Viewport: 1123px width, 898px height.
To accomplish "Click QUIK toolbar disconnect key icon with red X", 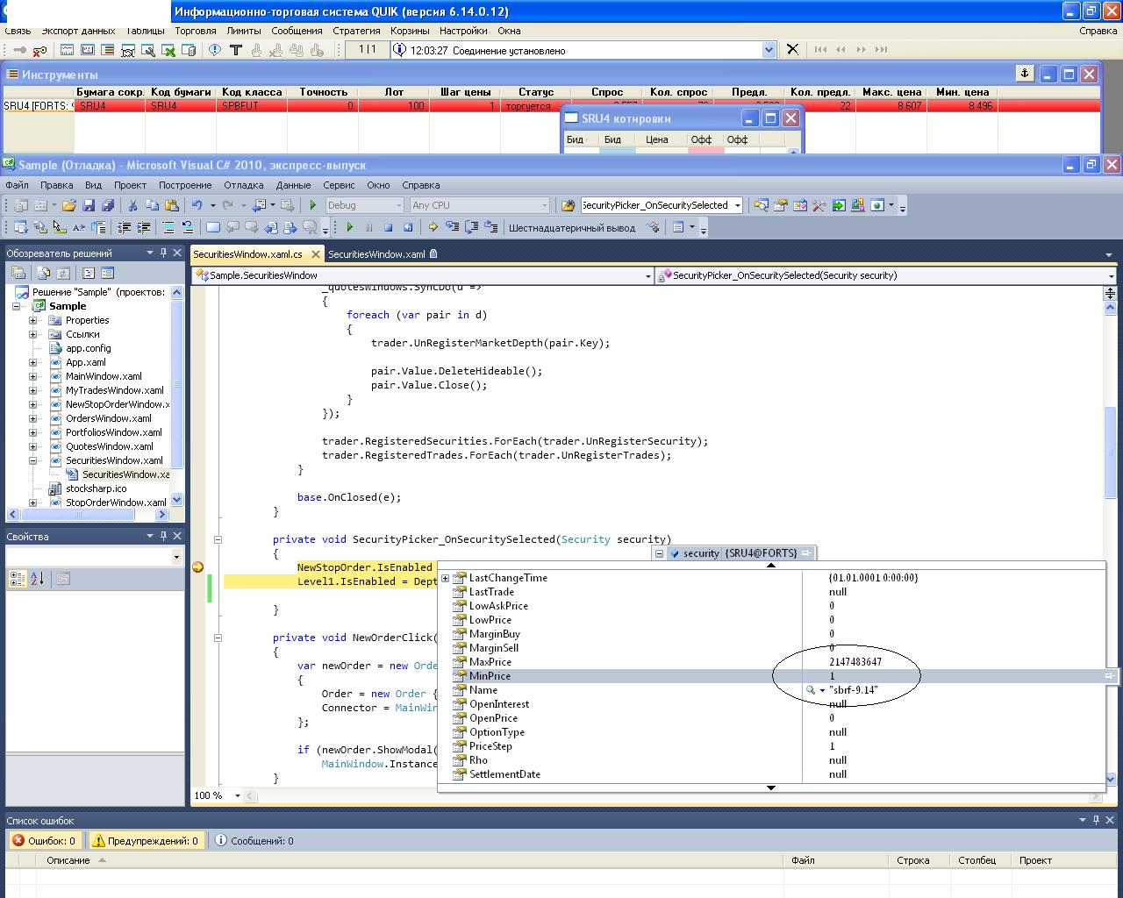I will pos(40,50).
